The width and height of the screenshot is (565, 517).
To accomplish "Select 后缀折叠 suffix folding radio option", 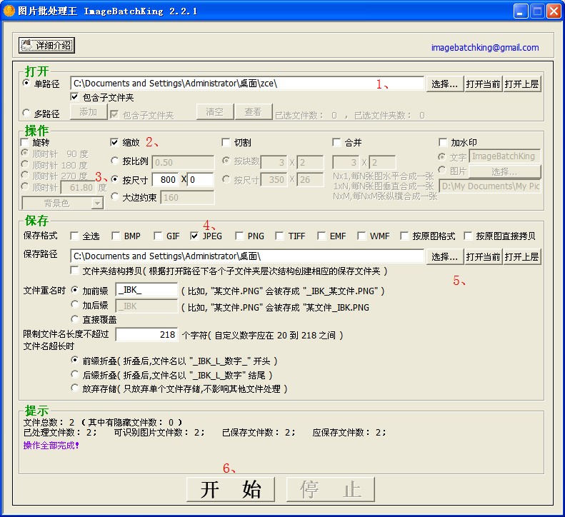I will click(x=75, y=375).
